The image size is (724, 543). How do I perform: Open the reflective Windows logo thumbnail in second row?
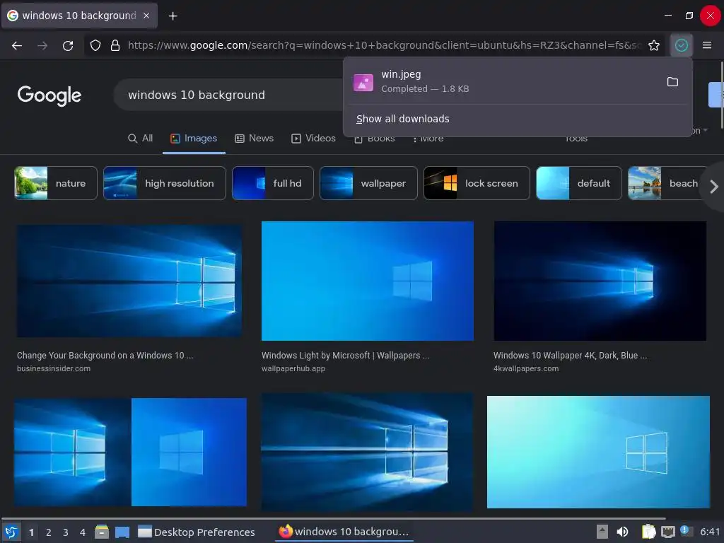pyautogui.click(x=368, y=452)
